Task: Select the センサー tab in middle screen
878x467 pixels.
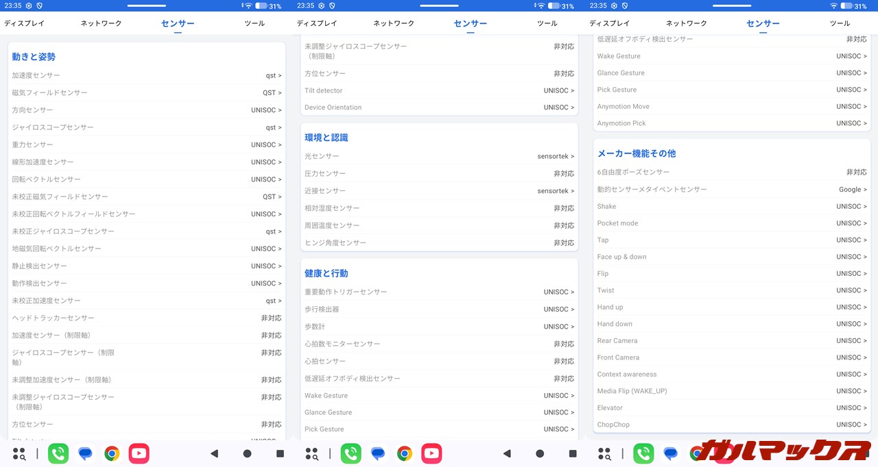Action: [471, 23]
